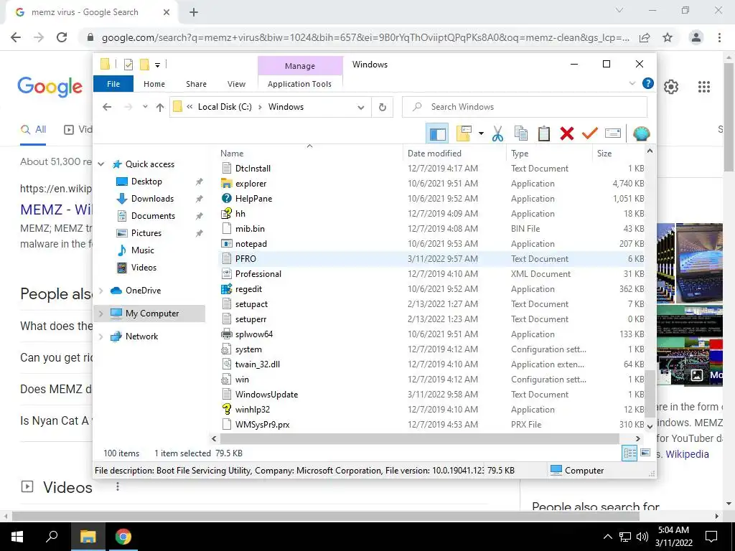The image size is (735, 551).
Task: Expand the My Computer tree node
Action: 100,314
